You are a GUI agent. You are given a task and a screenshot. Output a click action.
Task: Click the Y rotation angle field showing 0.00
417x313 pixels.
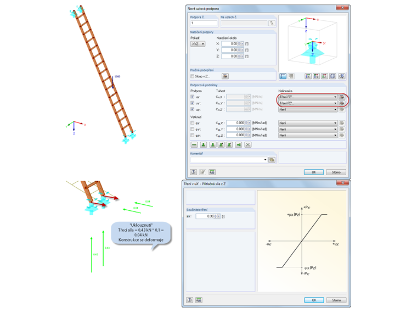pos(229,50)
